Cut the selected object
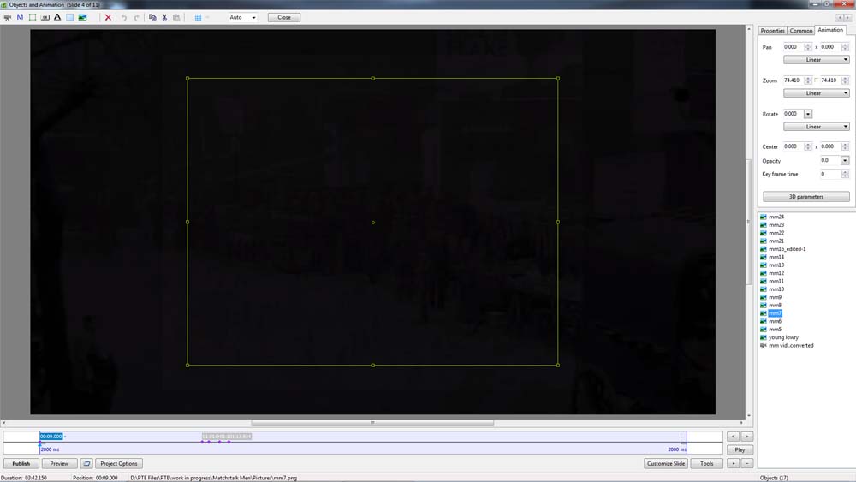856x482 pixels. pyautogui.click(x=164, y=17)
